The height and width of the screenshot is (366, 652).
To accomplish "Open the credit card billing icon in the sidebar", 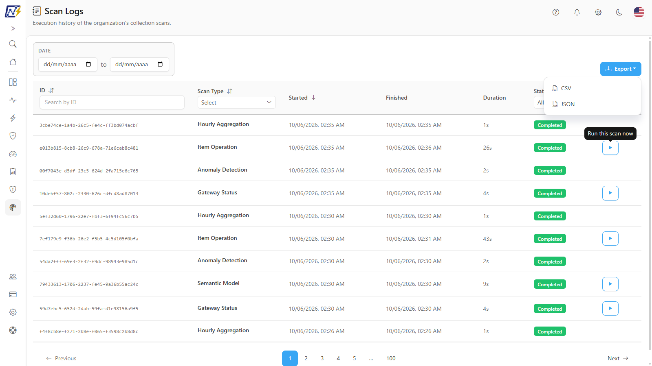I will pyautogui.click(x=13, y=294).
